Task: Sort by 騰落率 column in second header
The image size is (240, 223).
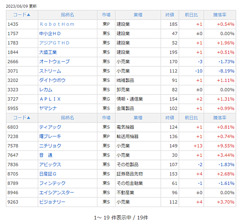Action: [220, 118]
